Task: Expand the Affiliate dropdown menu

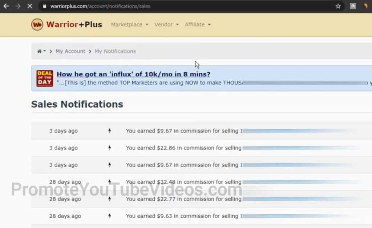Action: (198, 24)
